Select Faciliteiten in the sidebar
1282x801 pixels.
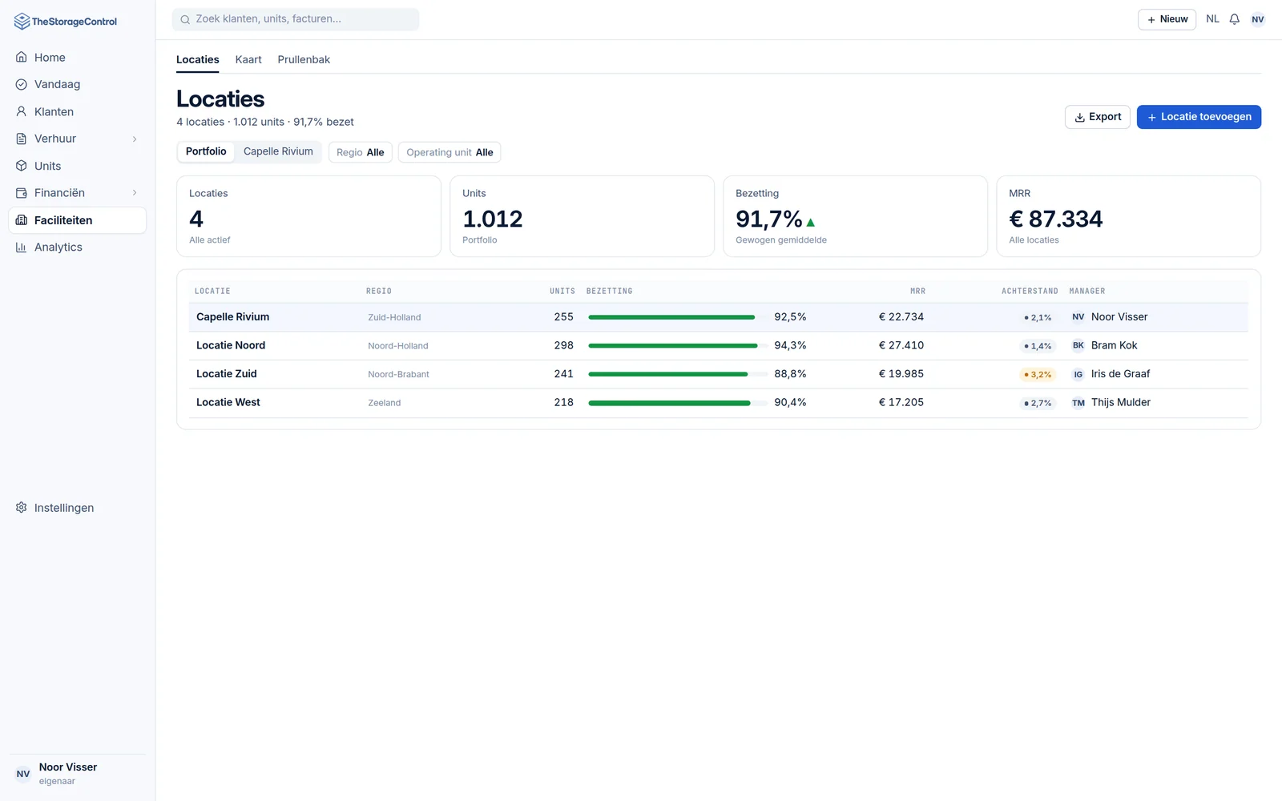click(77, 220)
